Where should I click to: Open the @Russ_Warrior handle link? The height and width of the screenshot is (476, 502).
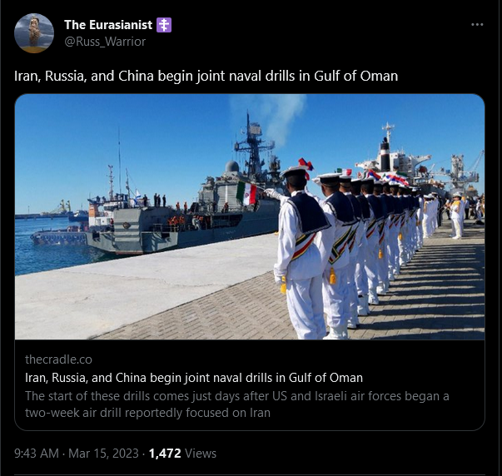(x=105, y=42)
